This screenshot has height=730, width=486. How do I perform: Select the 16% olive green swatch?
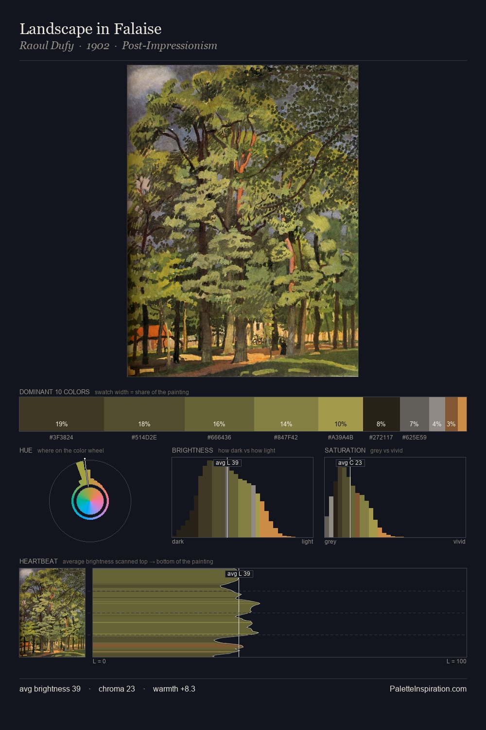tap(219, 414)
